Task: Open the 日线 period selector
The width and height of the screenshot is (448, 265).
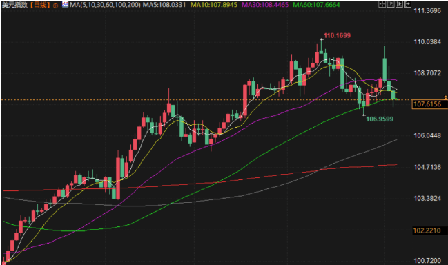Action: coord(40,5)
